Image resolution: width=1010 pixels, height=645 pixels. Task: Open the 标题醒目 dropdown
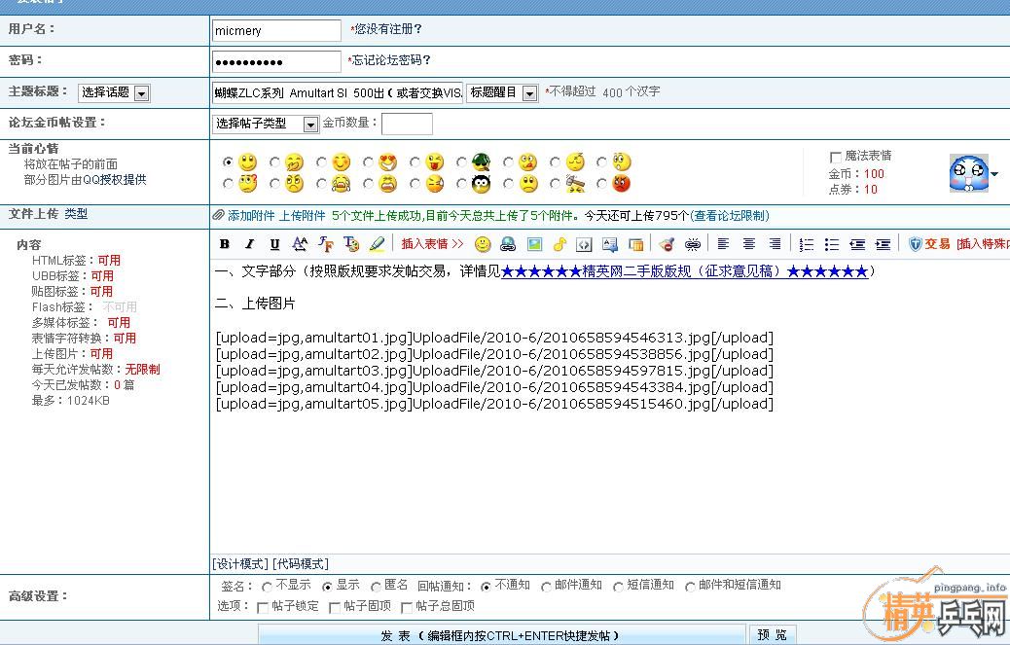point(502,93)
